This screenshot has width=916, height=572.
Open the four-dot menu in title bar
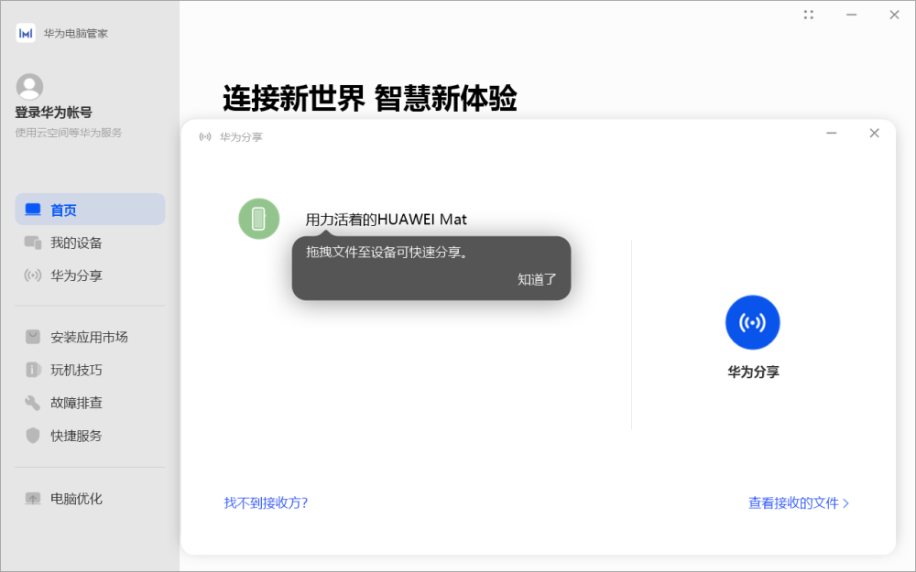[809, 15]
